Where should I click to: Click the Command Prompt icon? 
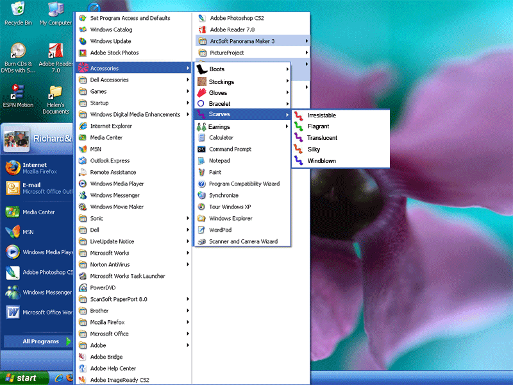[x=201, y=150]
